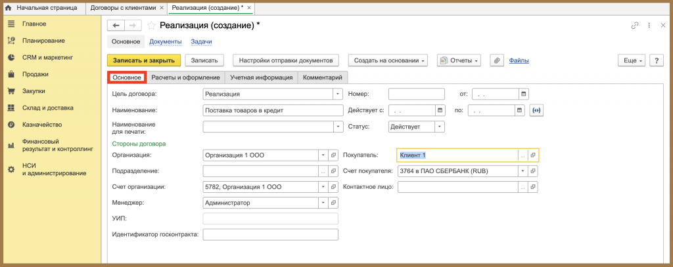Navigate forward with right arrow button
The height and width of the screenshot is (267, 673).
pyautogui.click(x=133, y=26)
